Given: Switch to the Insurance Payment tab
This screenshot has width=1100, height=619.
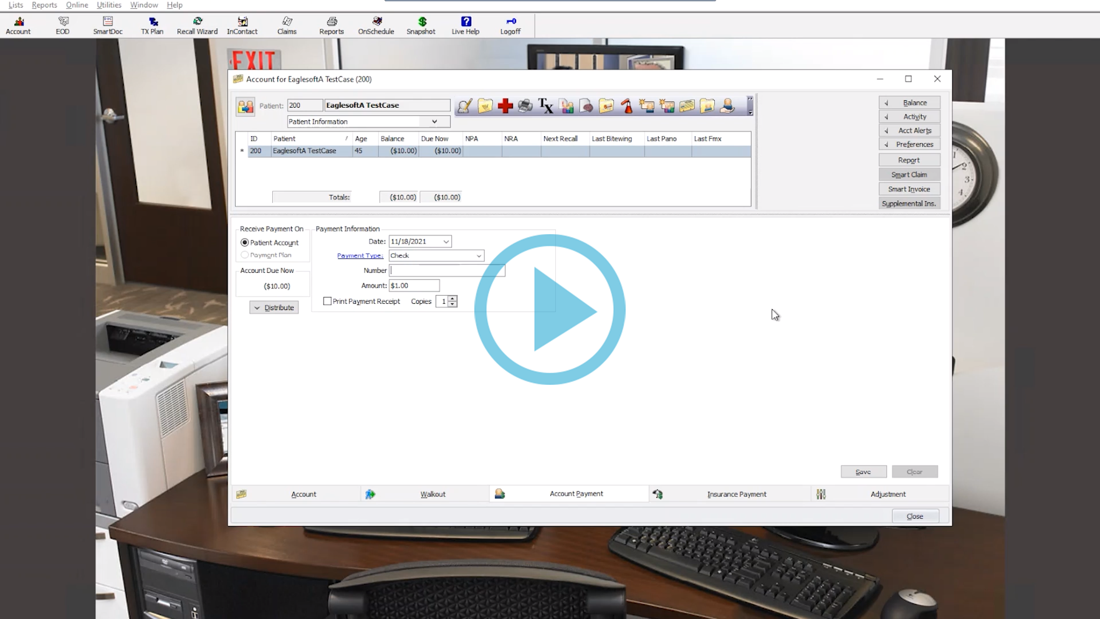Looking at the screenshot, I should click(x=736, y=494).
